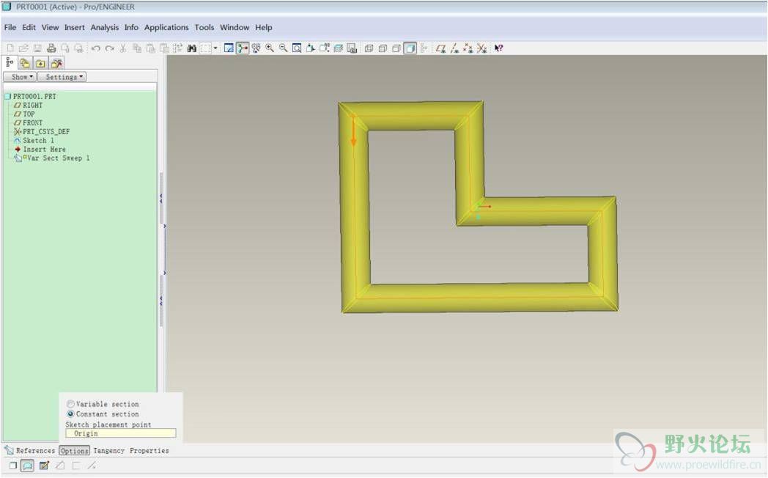Click the Zoom In magnifier icon
The width and height of the screenshot is (768, 478).
(x=270, y=48)
